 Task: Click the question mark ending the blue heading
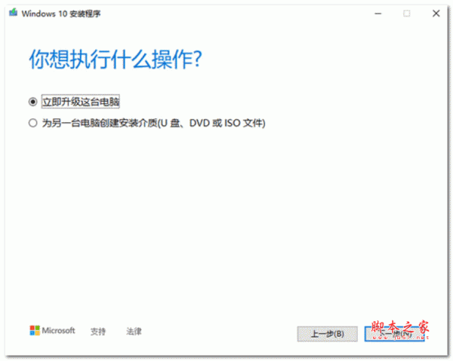(x=197, y=59)
